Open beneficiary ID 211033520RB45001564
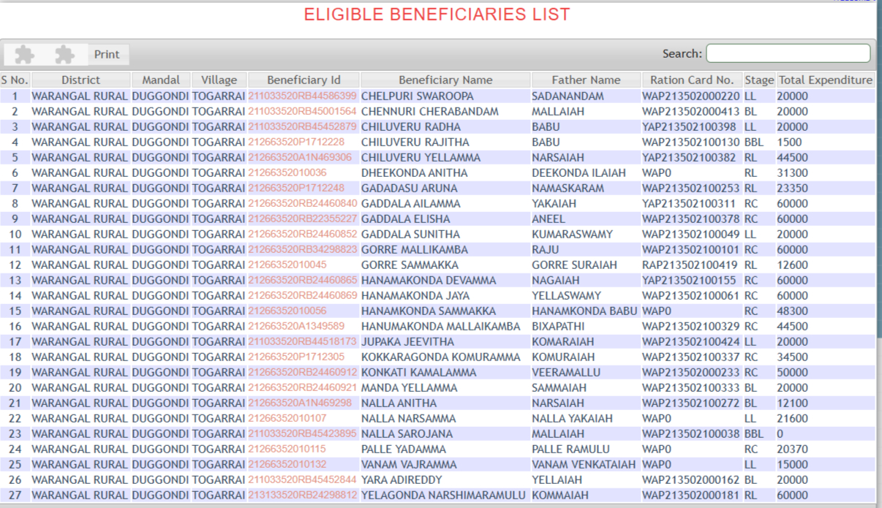The width and height of the screenshot is (882, 508). click(x=303, y=111)
